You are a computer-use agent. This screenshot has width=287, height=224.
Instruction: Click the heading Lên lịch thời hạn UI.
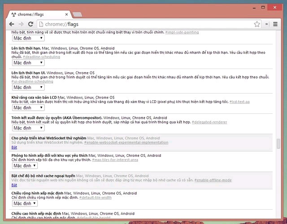(x=28, y=73)
